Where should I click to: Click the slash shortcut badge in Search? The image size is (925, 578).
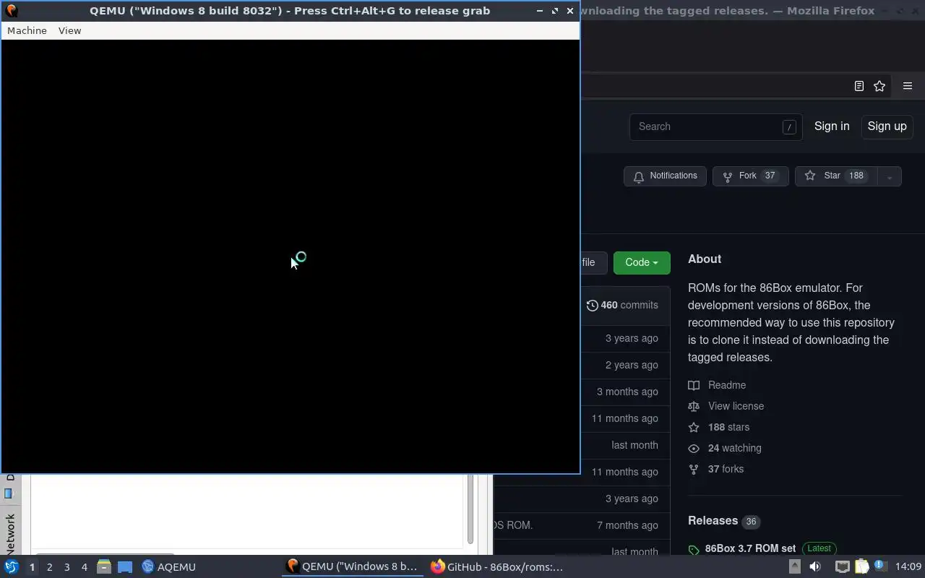click(789, 127)
